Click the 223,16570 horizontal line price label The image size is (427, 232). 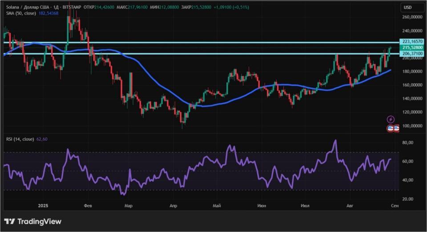click(x=412, y=41)
